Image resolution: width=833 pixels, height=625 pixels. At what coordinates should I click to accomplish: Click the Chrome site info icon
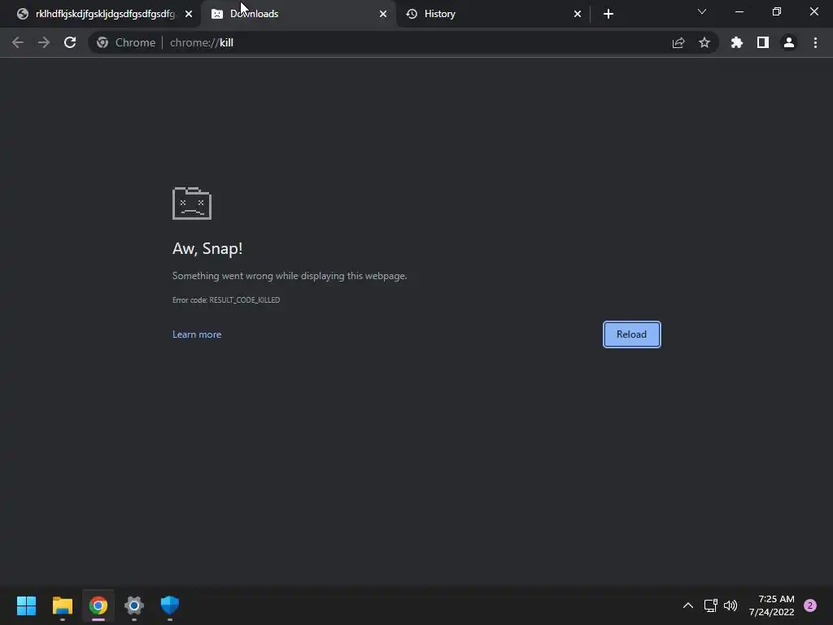[102, 42]
